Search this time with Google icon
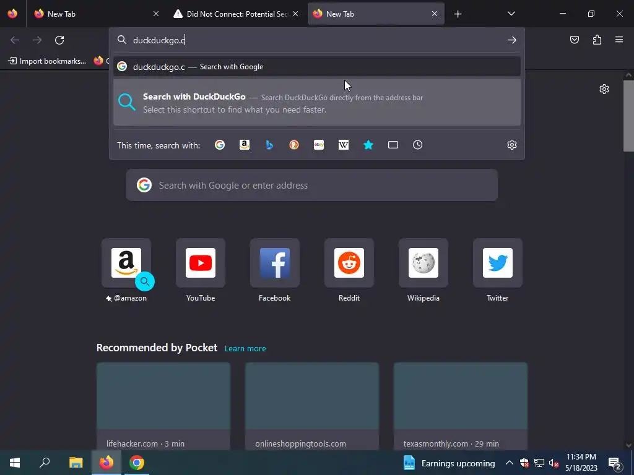This screenshot has width=634, height=475. pos(220,145)
